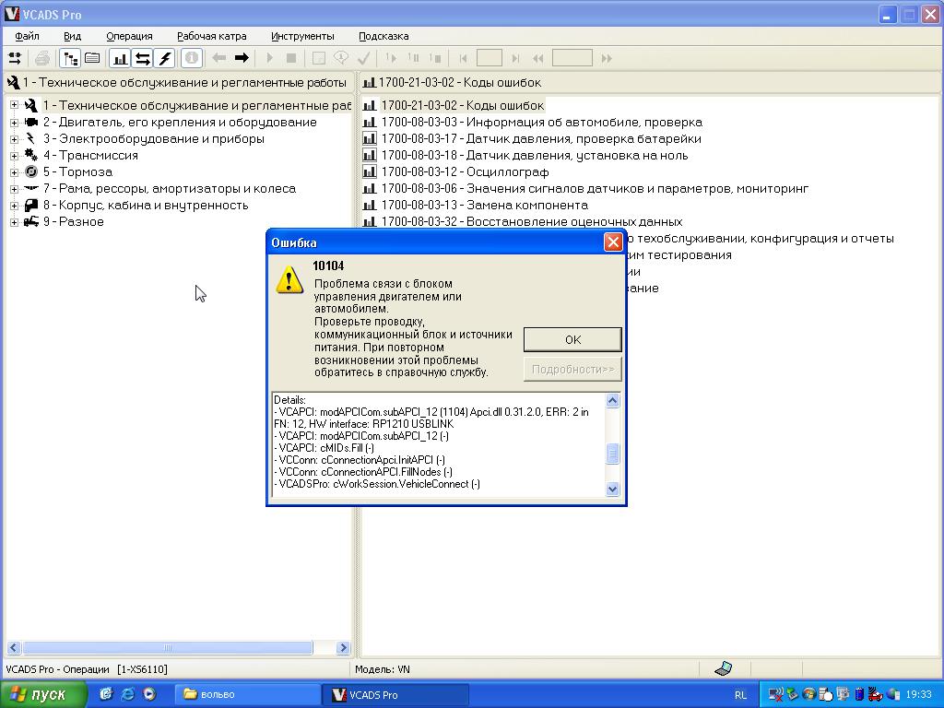Screen dimensions: 944x708
Task: Select 1700-08-03-13 - Замена компонента operation
Action: click(485, 206)
